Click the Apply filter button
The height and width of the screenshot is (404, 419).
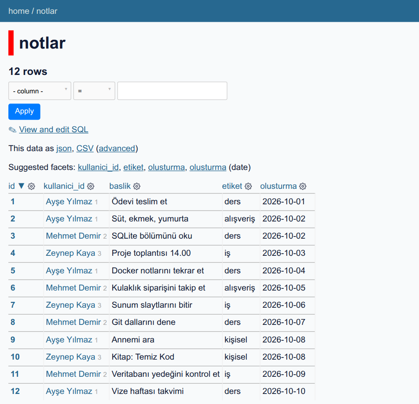[24, 112]
